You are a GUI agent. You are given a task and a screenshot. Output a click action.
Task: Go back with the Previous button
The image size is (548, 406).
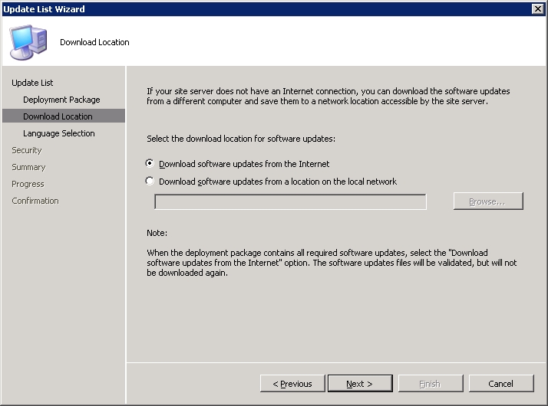point(292,384)
